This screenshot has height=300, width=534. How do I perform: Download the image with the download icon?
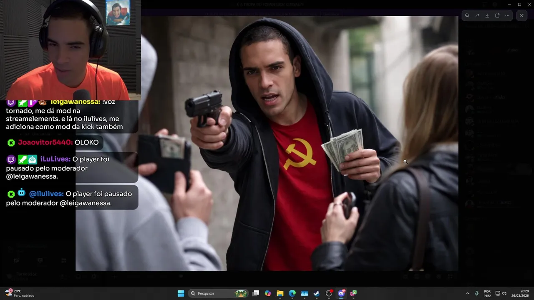[x=487, y=15]
